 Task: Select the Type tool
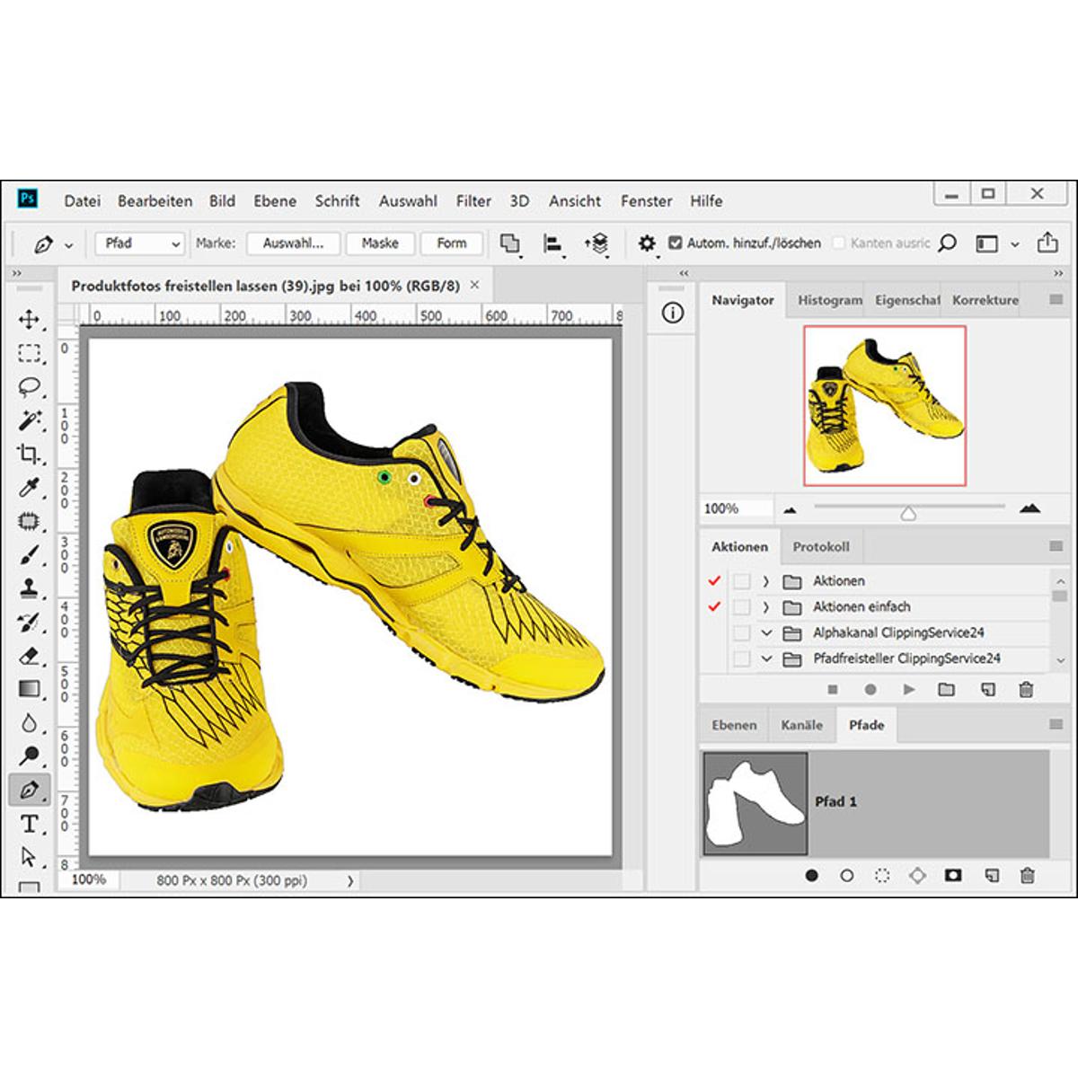pyautogui.click(x=29, y=824)
